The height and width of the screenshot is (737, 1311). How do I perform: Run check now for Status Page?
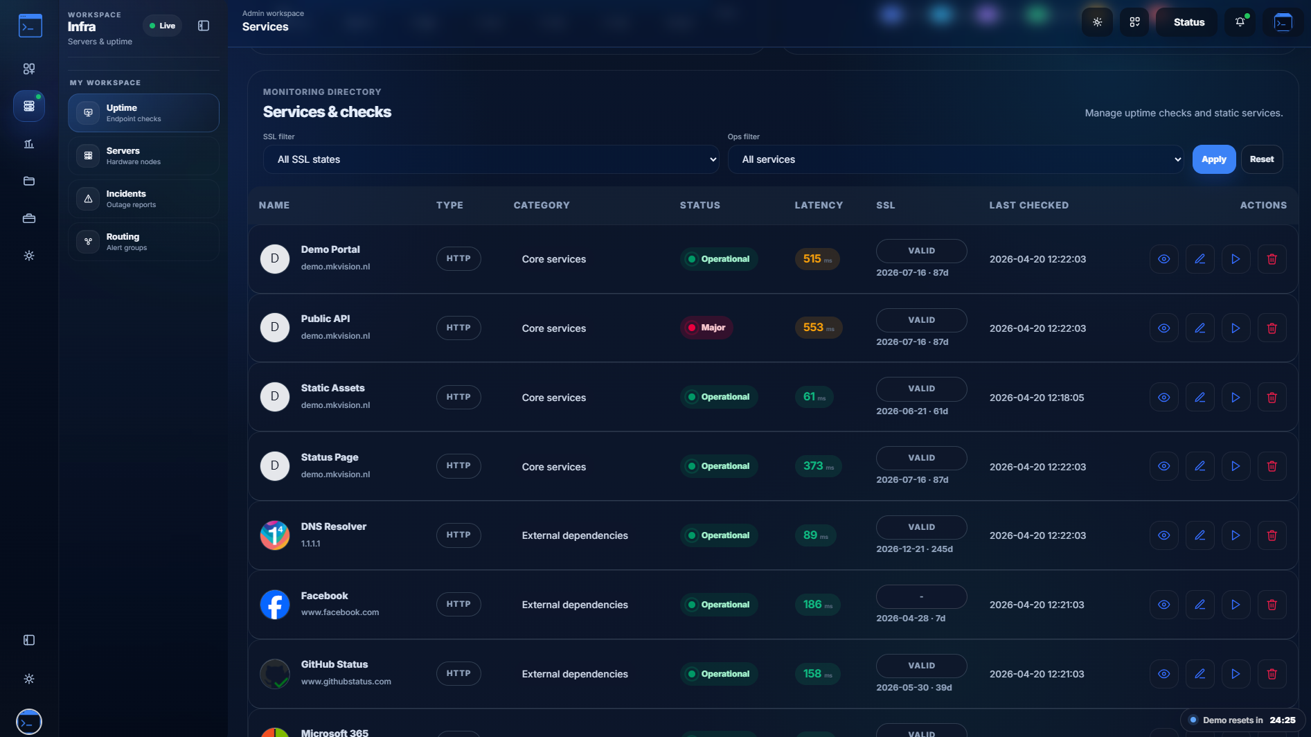pos(1236,466)
